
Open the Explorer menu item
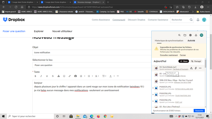39,31
